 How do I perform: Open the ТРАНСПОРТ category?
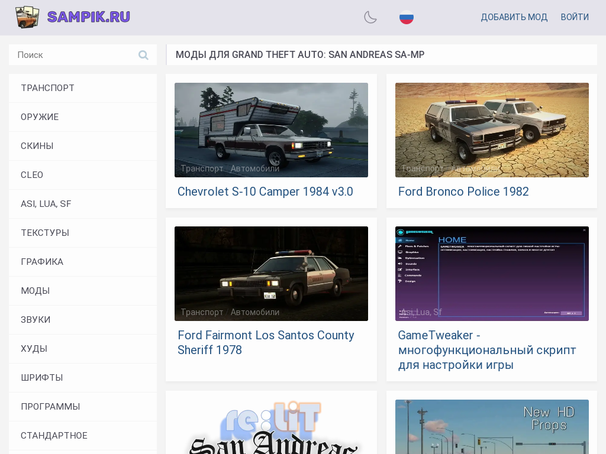83,88
